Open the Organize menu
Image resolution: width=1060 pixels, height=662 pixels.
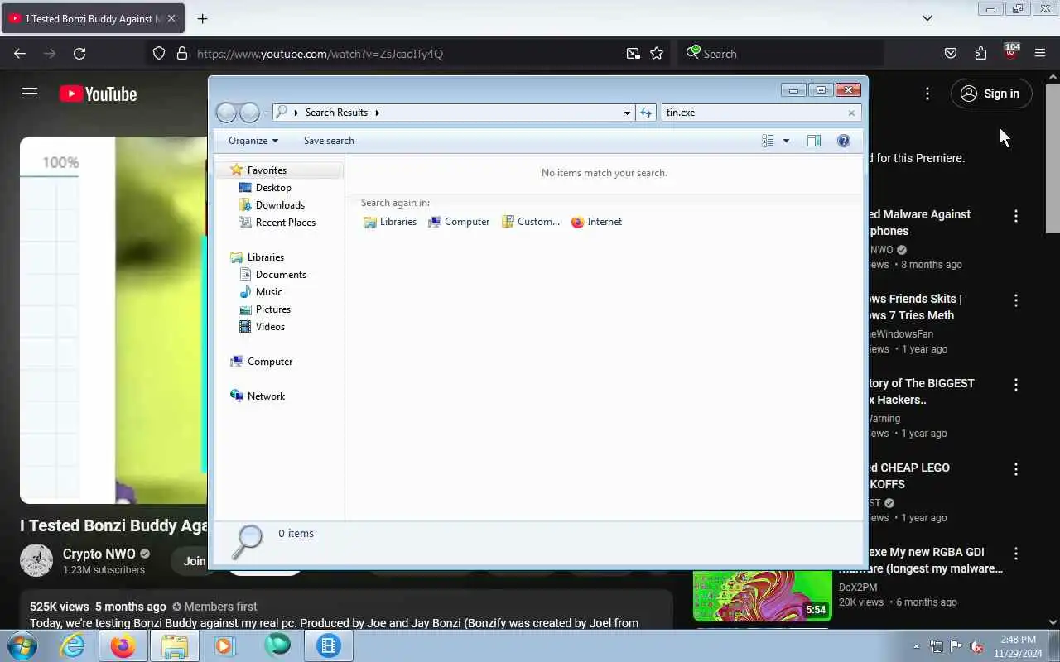click(x=253, y=141)
